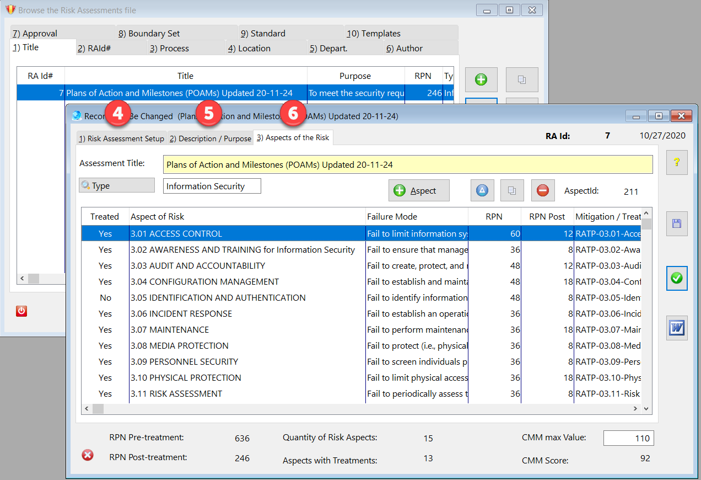The height and width of the screenshot is (480, 701).
Task: Cancel via the red X icon near RPN totals
Action: 87,455
